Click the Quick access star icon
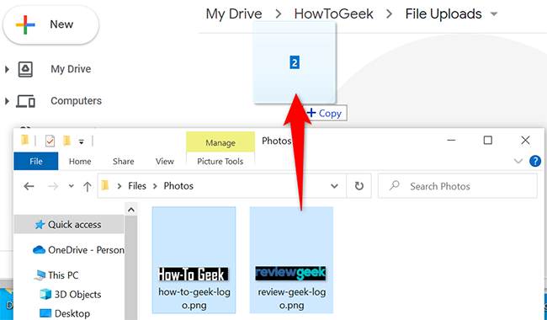 pyautogui.click(x=40, y=224)
